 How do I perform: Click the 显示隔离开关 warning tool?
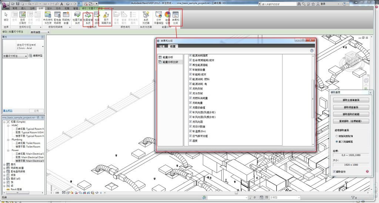click(106, 18)
